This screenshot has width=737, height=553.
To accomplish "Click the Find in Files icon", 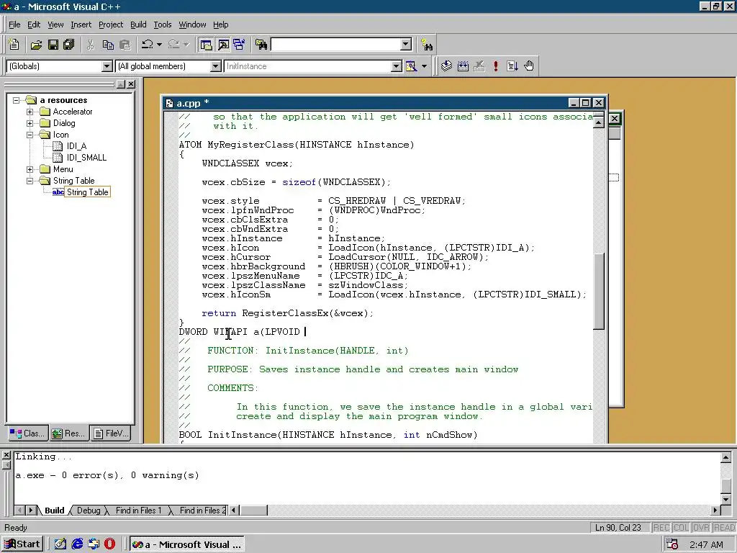I will pos(261,45).
